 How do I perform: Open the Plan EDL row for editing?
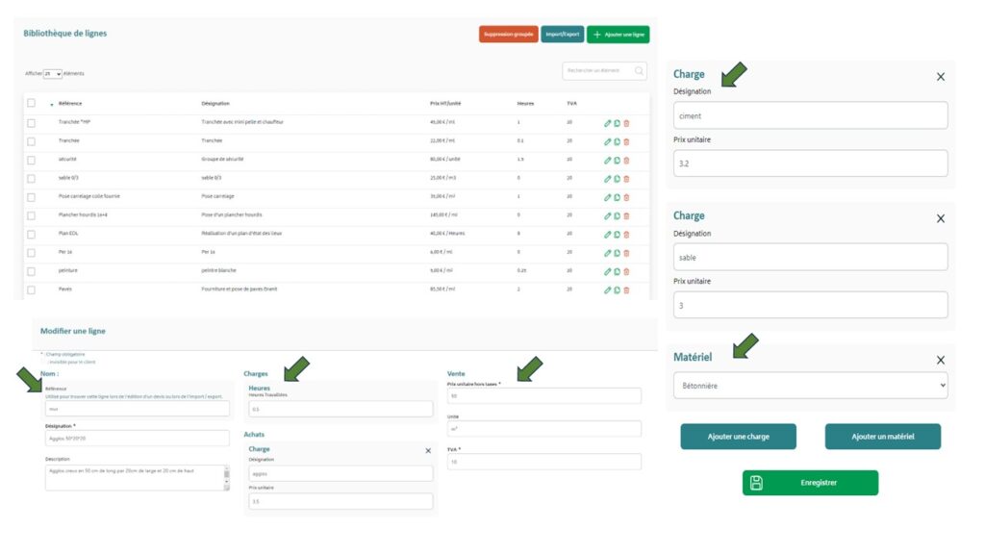608,235
